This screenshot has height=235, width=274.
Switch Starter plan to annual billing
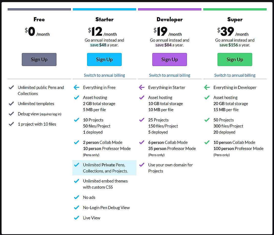point(104,75)
